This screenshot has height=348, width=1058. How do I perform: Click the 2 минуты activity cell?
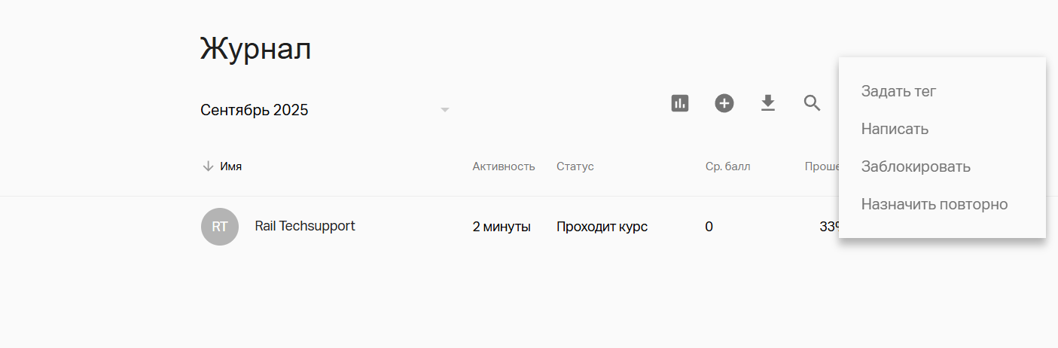(x=502, y=227)
